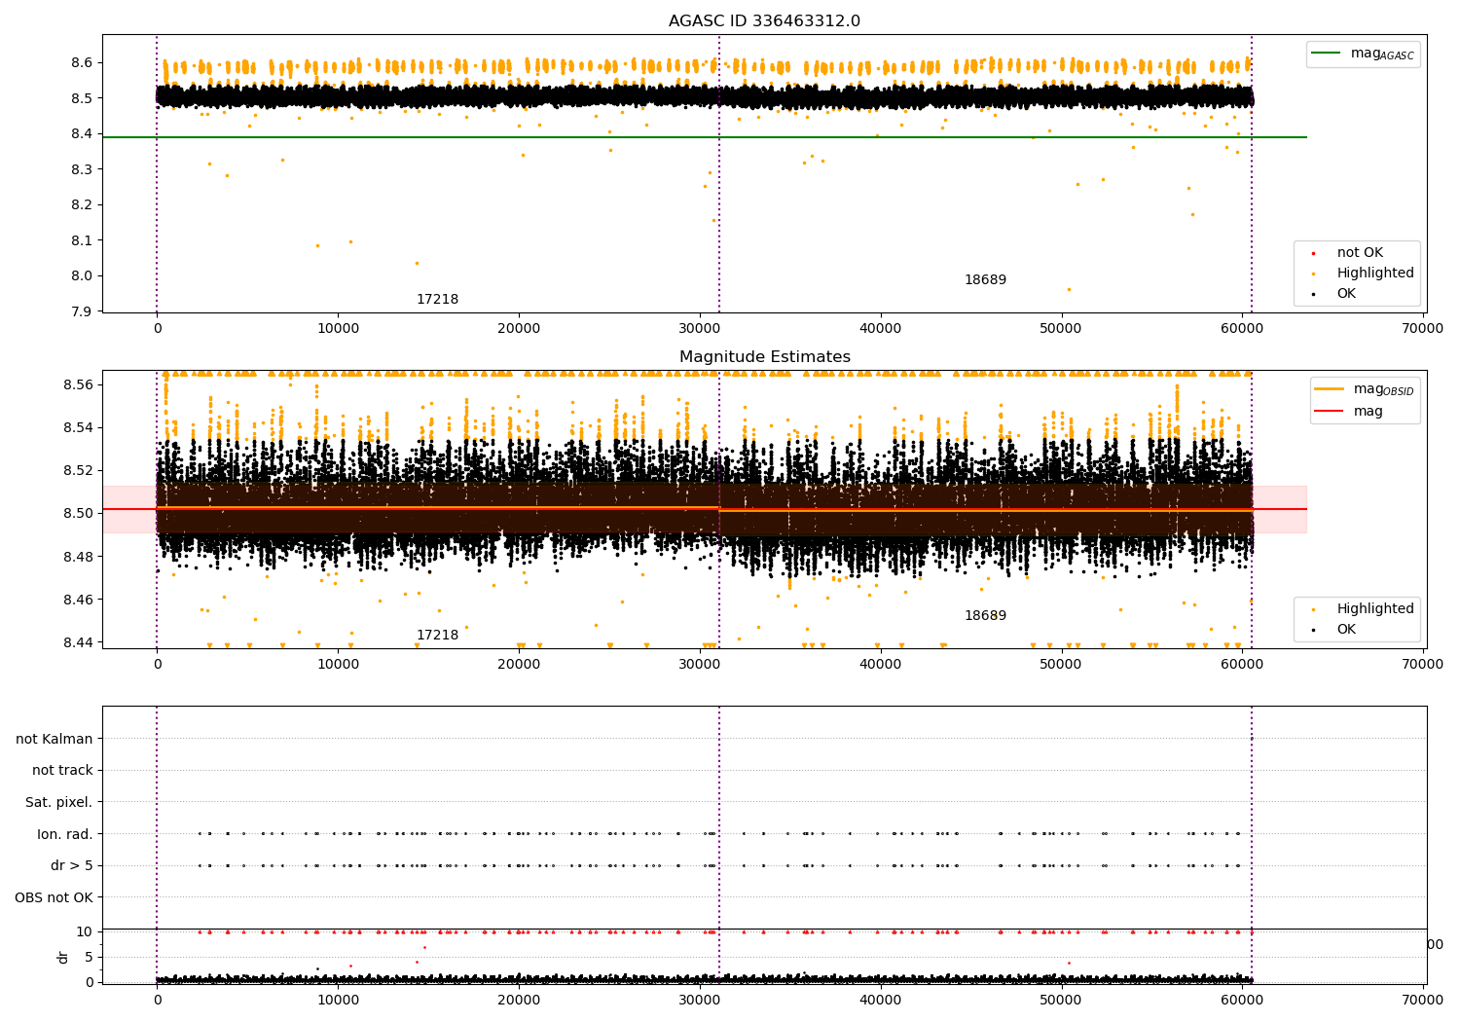Click the 'dr > 5' row label
The width and height of the screenshot is (1460, 1022).
click(72, 866)
